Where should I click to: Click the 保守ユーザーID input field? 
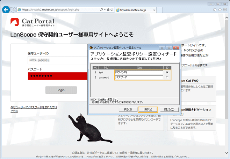click(x=57, y=60)
